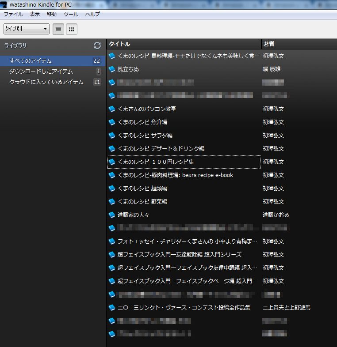Click the ライブラリ panel heading
Image resolution: width=337 pixels, height=347 pixels.
15,45
